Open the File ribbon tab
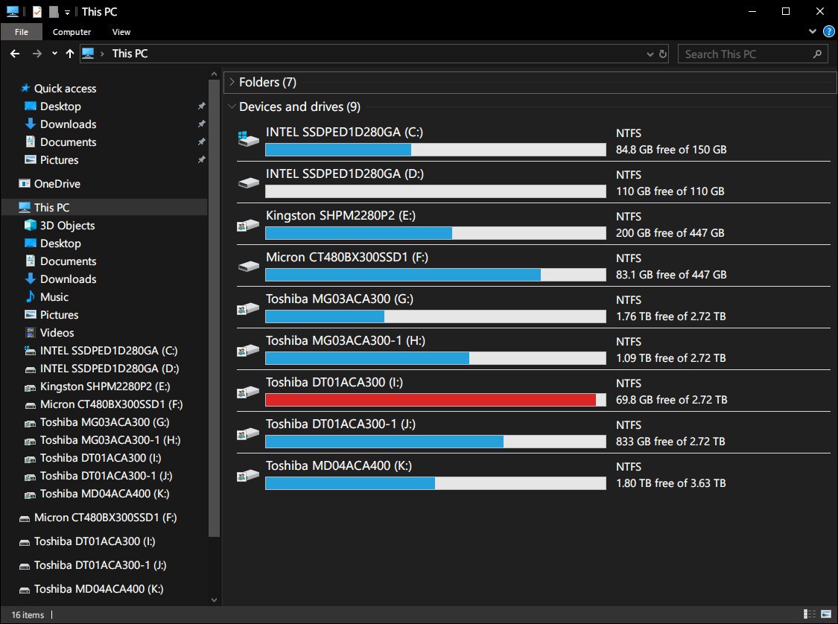Viewport: 838px width, 624px height. tap(22, 32)
